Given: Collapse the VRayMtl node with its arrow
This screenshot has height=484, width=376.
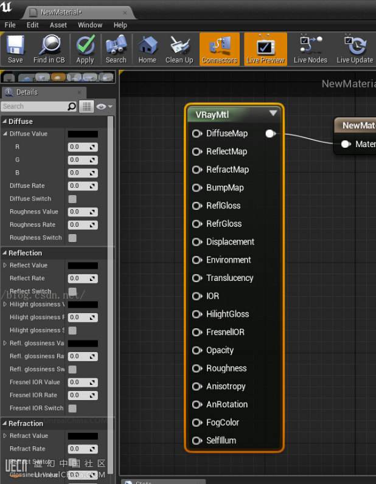Looking at the screenshot, I should (273, 113).
